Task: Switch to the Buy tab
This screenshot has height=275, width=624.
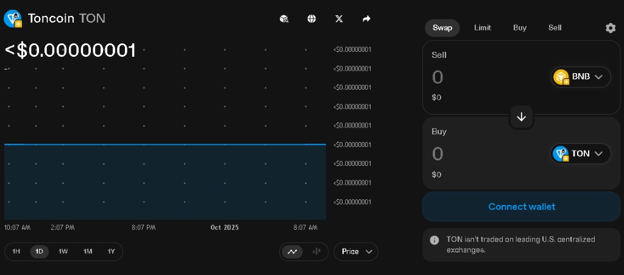Action: tap(520, 28)
